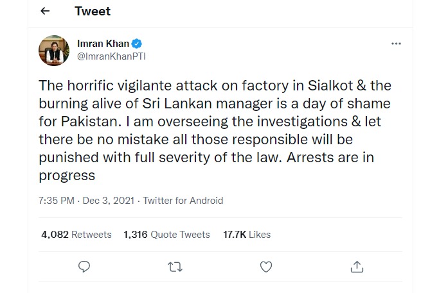Click the 7:35 PM Dec 3, 2021 timestamp

[87, 201]
